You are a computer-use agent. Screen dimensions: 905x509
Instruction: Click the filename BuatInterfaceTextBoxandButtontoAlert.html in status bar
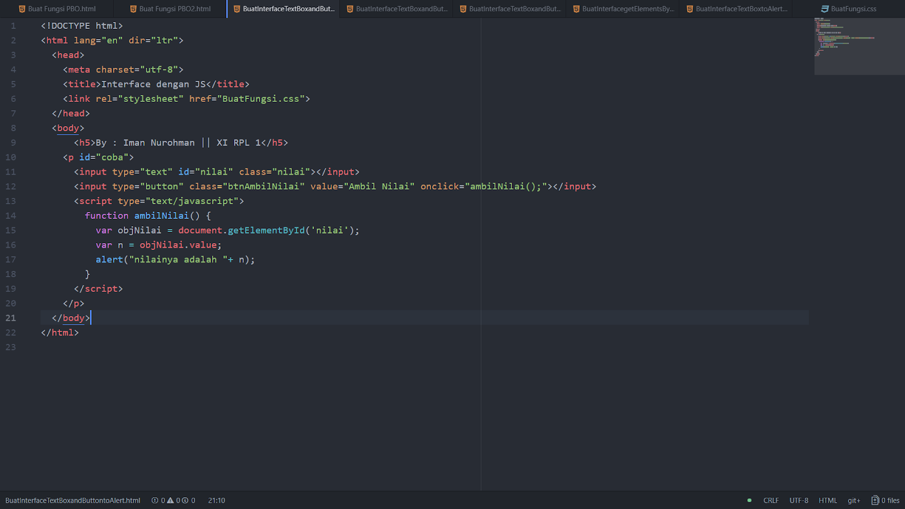pyautogui.click(x=72, y=500)
